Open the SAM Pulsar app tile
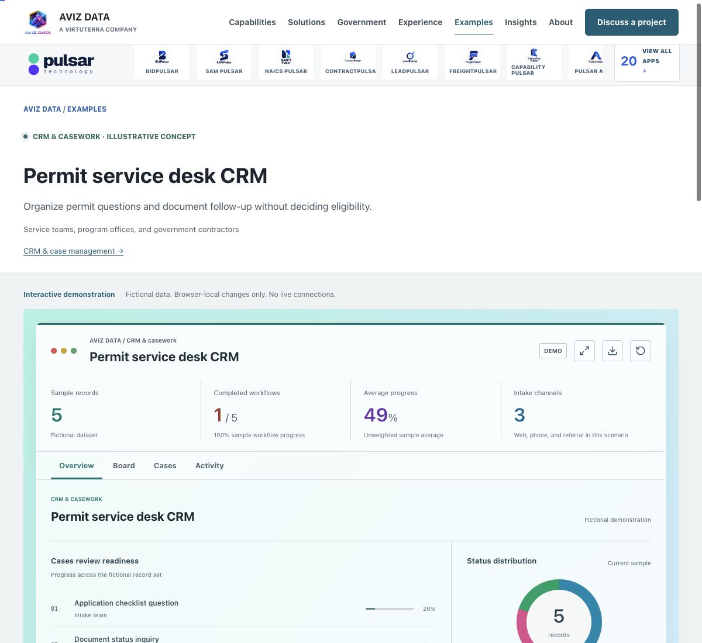This screenshot has height=643, width=702. tap(224, 63)
